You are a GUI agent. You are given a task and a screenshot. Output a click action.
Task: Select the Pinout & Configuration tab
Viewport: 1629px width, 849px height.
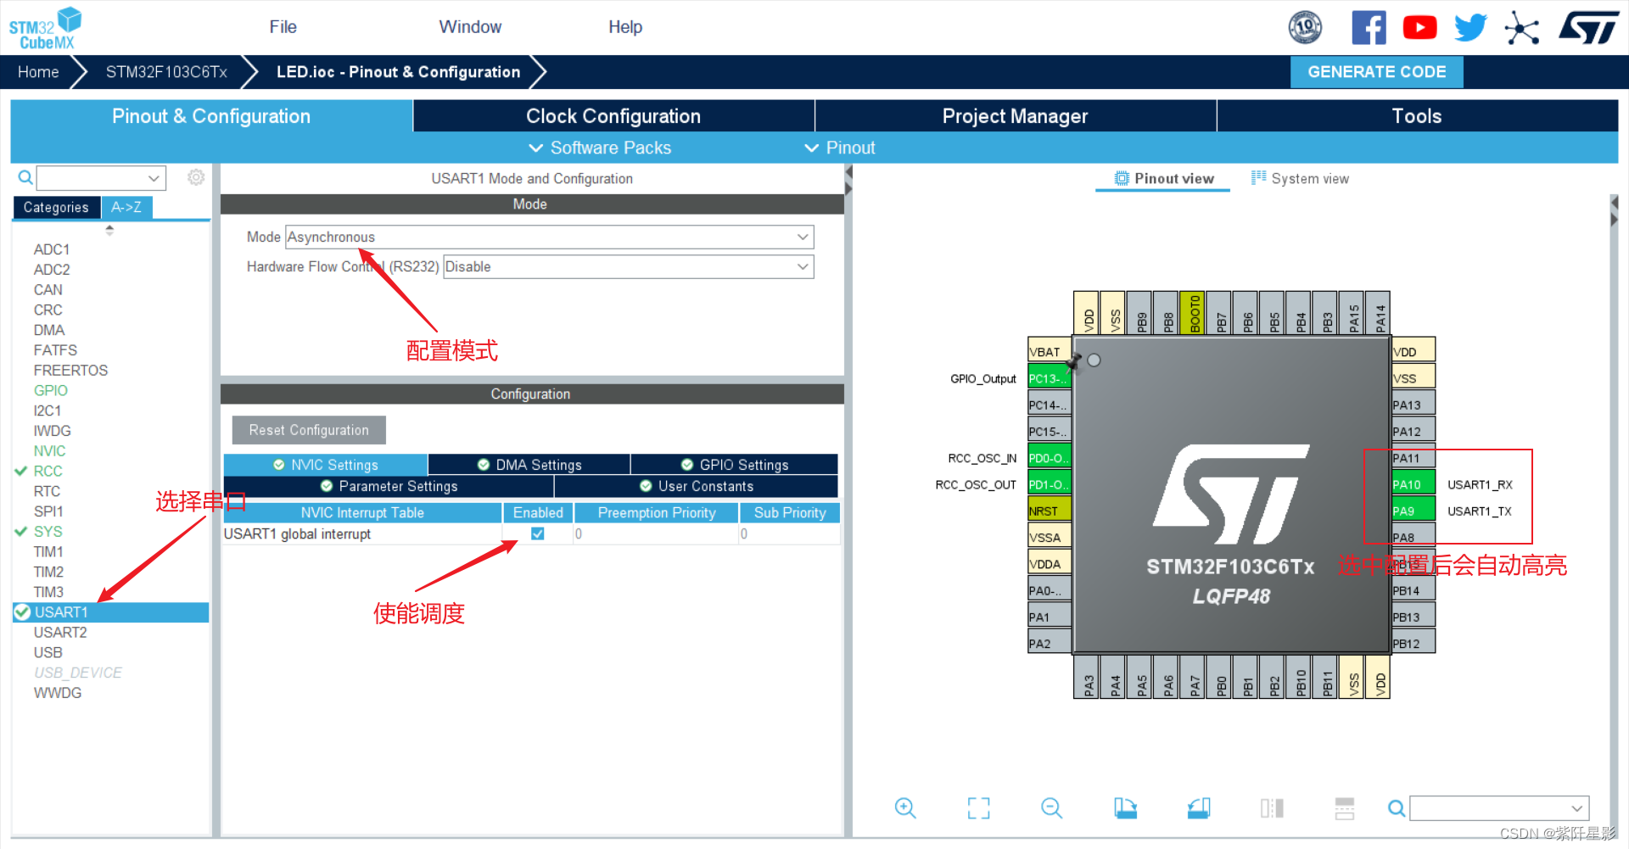click(211, 116)
